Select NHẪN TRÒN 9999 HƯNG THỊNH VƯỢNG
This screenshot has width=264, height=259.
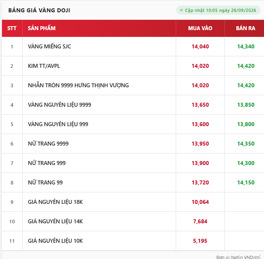(78, 85)
